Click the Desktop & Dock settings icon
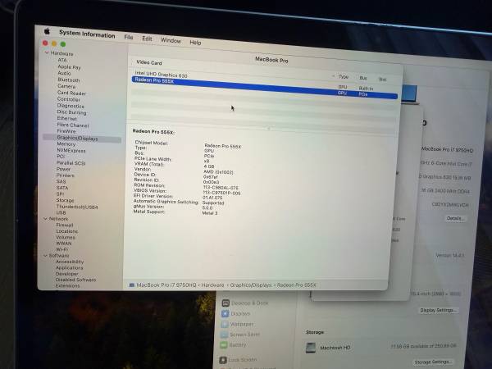492x369 pixels. (x=225, y=303)
